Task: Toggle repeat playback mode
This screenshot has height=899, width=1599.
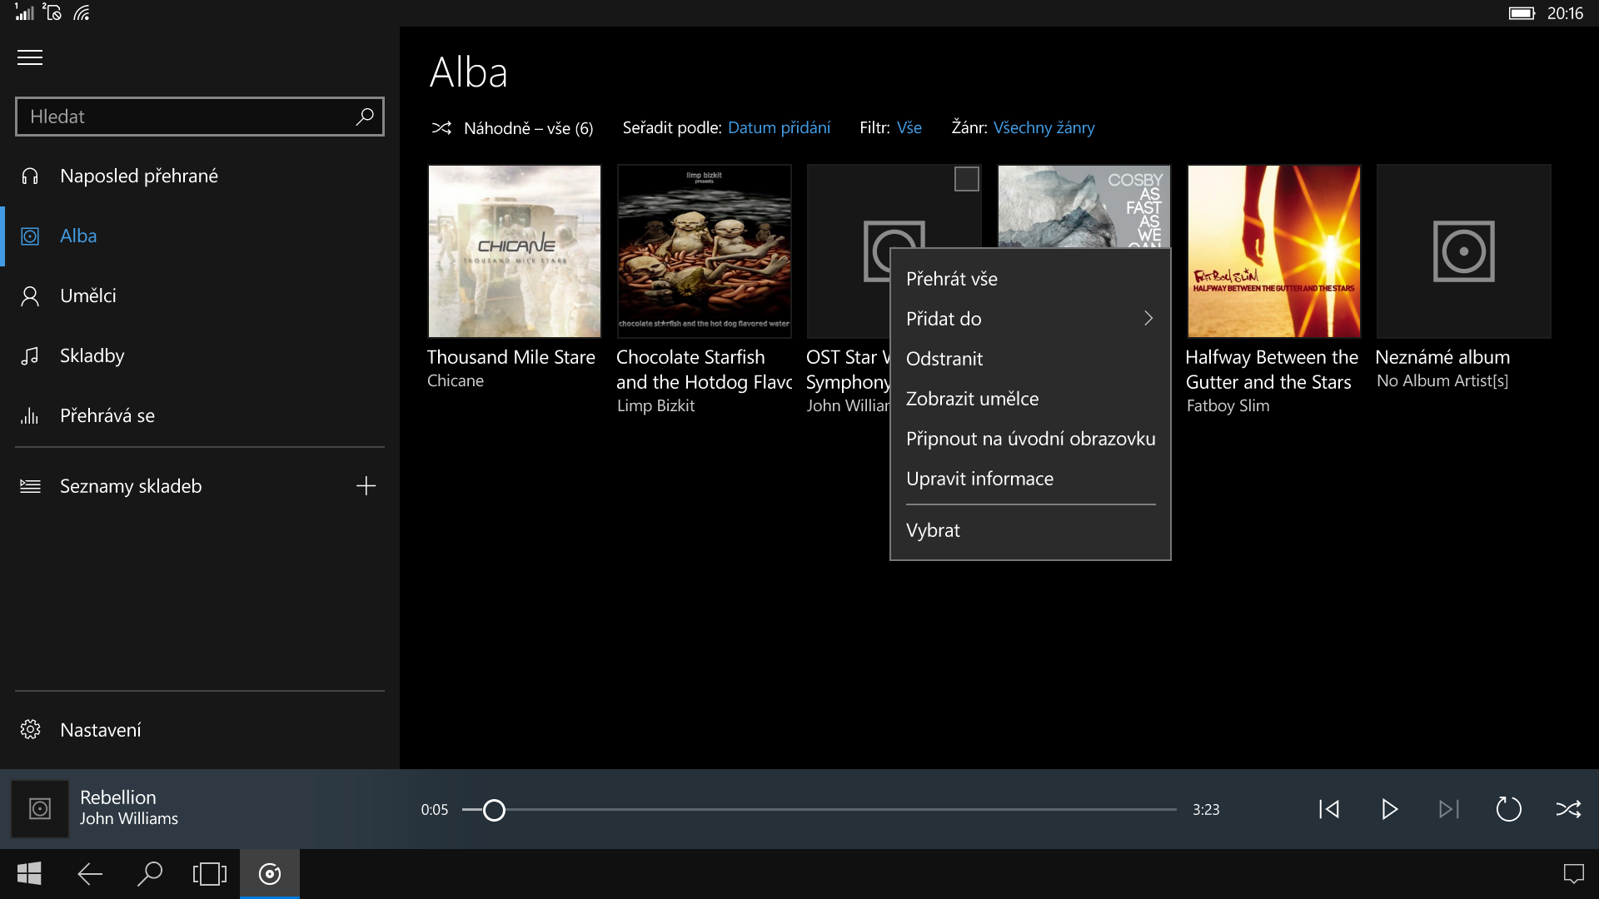Action: point(1508,809)
